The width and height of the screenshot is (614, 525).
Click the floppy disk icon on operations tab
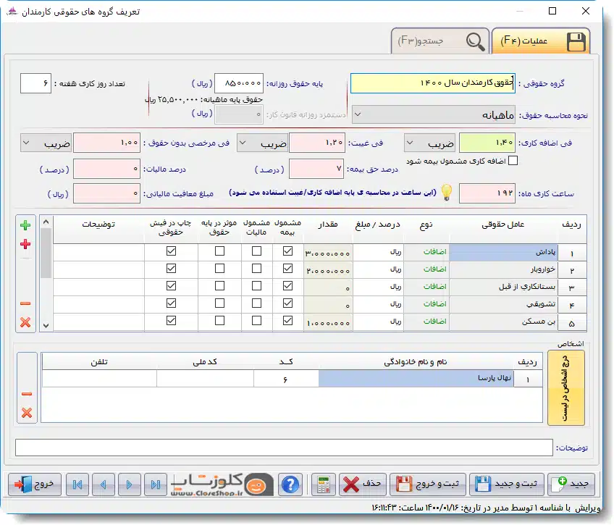tap(576, 41)
